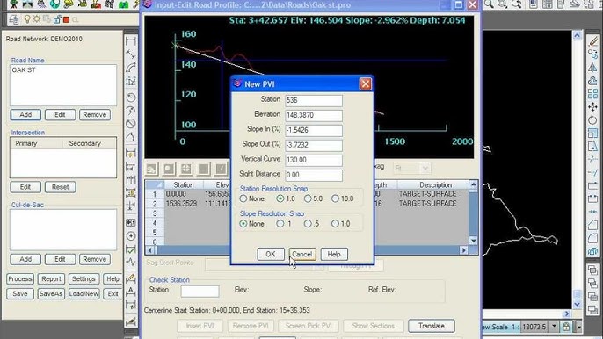The height and width of the screenshot is (339, 603).
Task: Click the profile table scroll-up arrow
Action: (x=474, y=185)
